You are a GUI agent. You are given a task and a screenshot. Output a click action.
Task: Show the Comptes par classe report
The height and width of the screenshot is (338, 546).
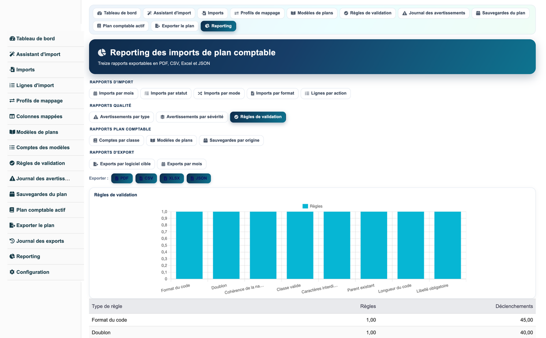116,141
